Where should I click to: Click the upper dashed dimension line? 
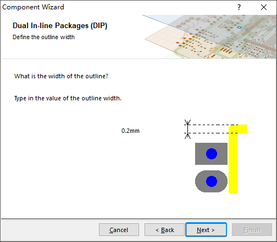click(211, 125)
